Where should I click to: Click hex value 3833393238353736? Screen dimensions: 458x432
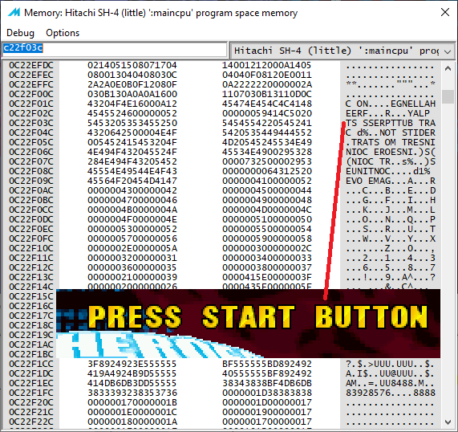[x=132, y=393]
